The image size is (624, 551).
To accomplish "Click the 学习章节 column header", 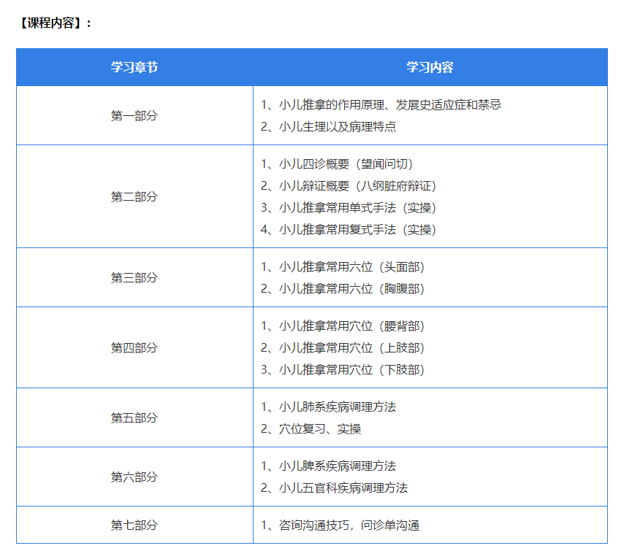I will click(x=134, y=68).
